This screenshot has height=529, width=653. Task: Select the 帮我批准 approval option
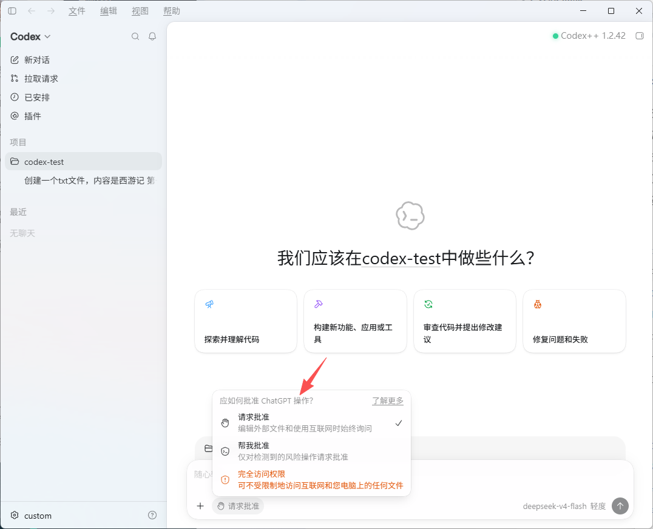click(x=311, y=451)
